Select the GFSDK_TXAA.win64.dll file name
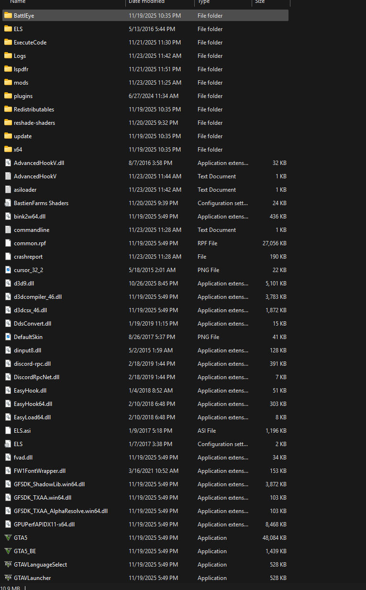This screenshot has width=366, height=590. tap(43, 498)
